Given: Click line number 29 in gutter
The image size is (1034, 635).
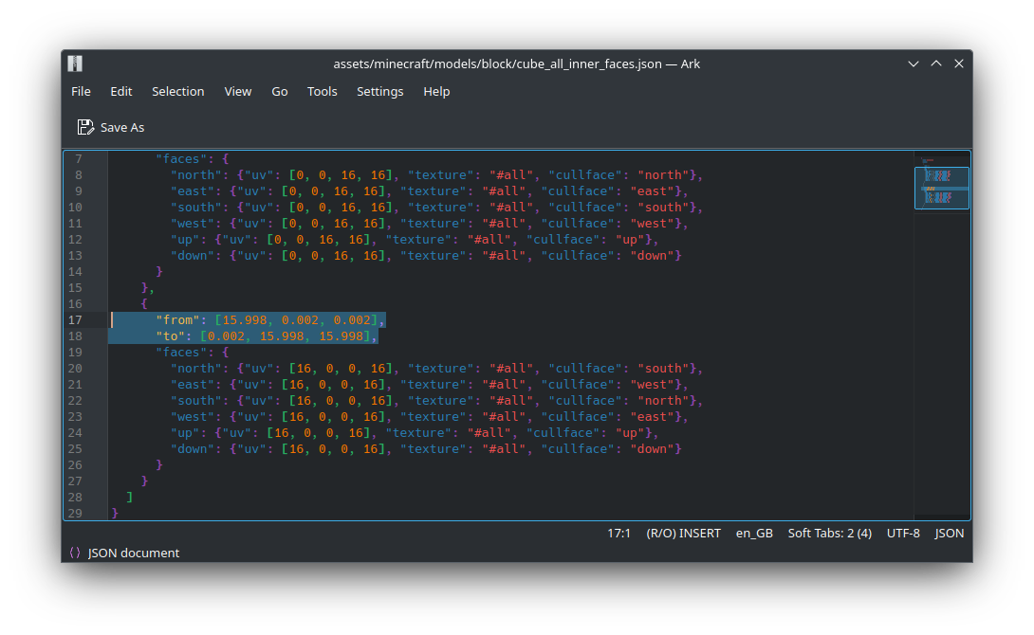Looking at the screenshot, I should point(75,513).
